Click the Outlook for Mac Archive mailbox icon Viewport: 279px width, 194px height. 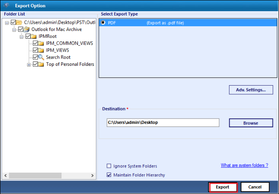pyautogui.click(x=27, y=29)
